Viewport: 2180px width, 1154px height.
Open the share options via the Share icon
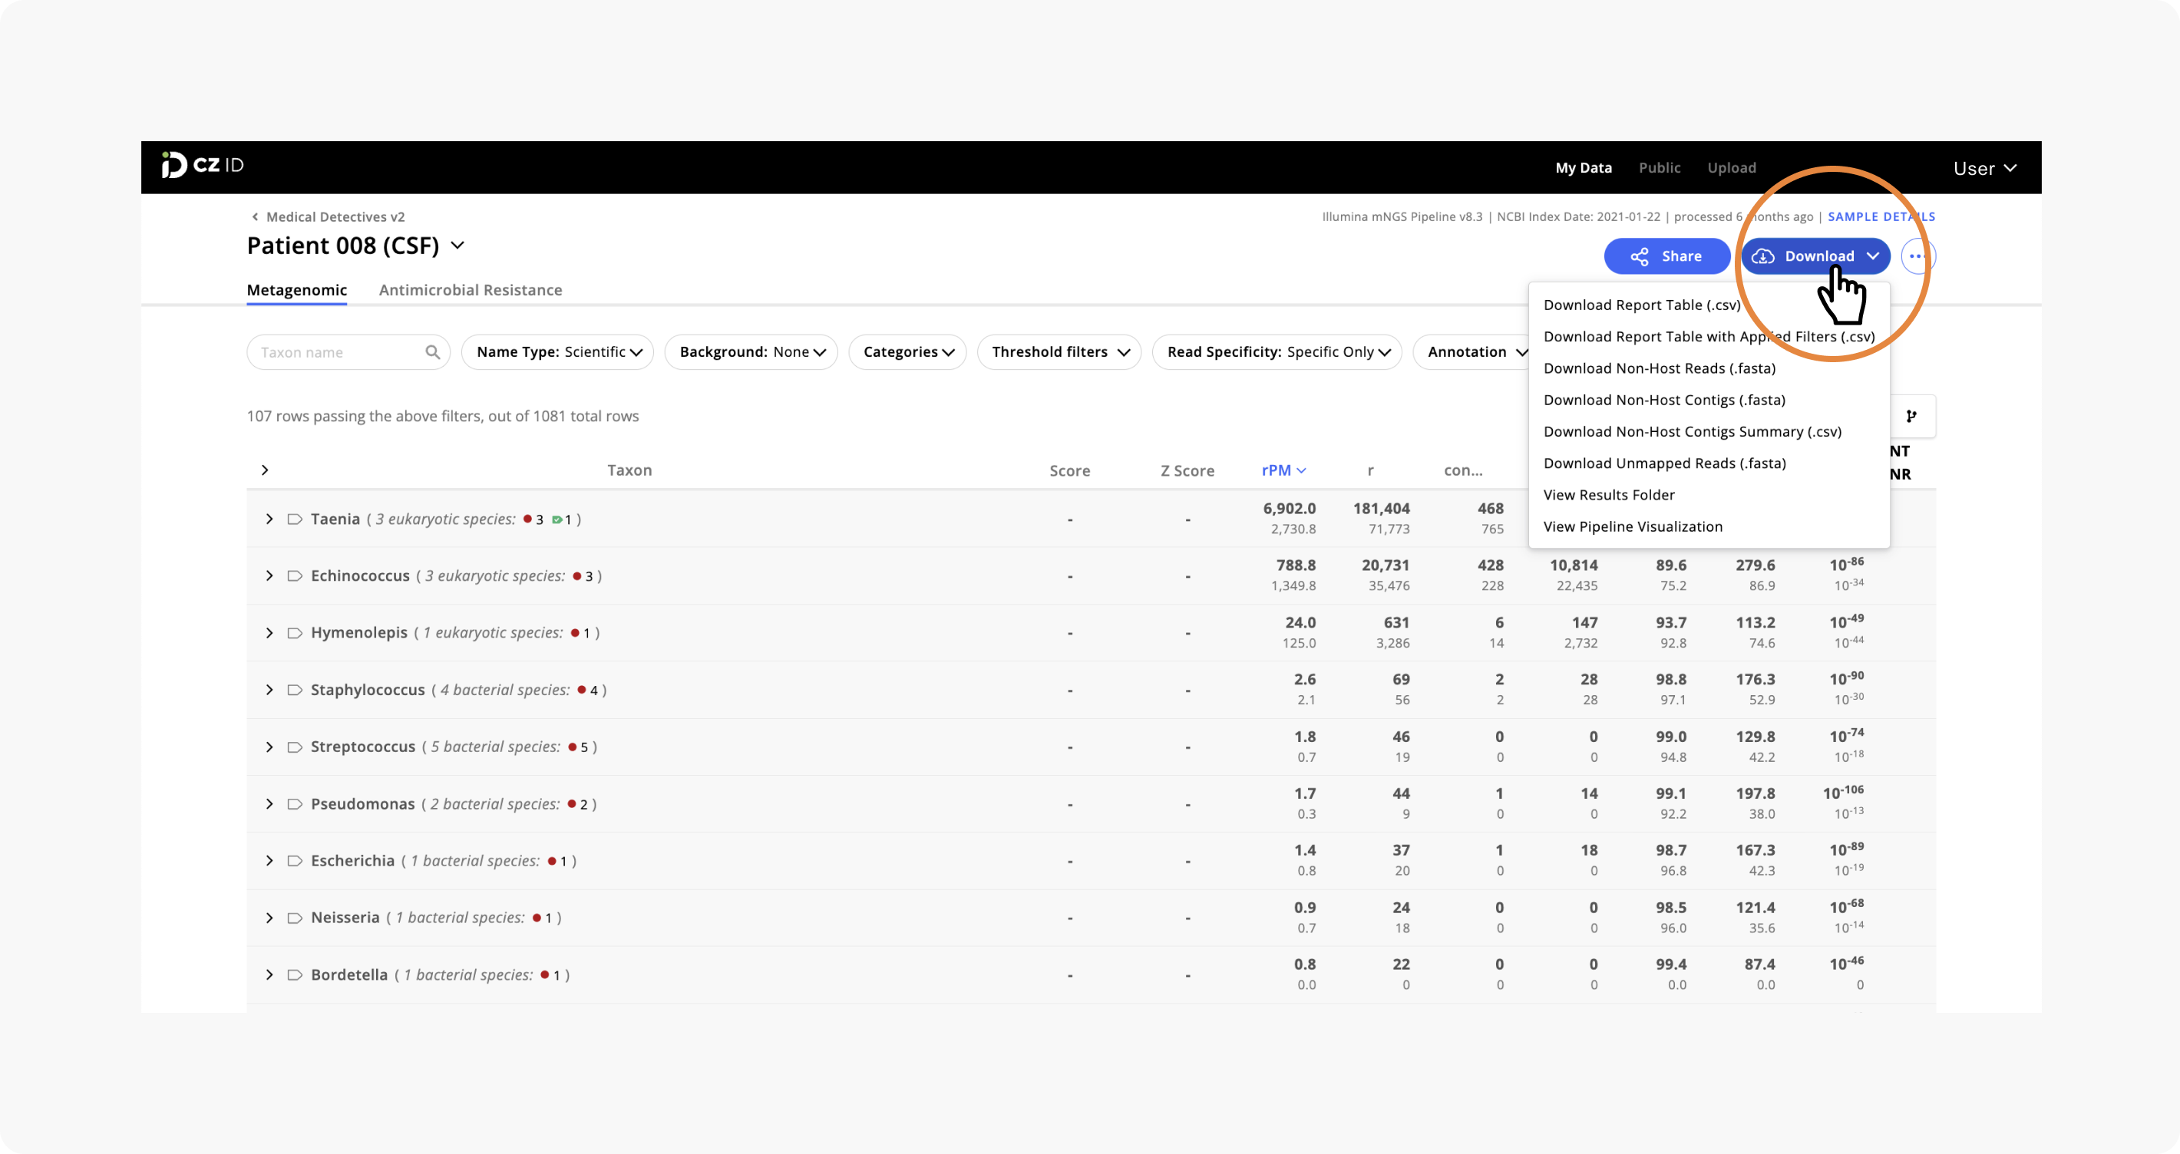click(x=1640, y=256)
